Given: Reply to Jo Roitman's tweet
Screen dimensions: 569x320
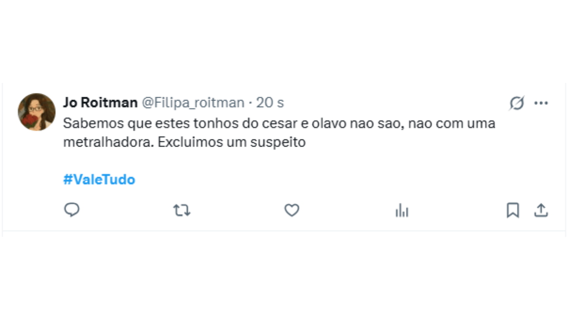Looking at the screenshot, I should [x=72, y=210].
